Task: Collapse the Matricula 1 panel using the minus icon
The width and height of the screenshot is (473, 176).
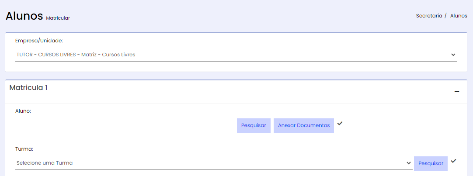Action: (x=457, y=92)
